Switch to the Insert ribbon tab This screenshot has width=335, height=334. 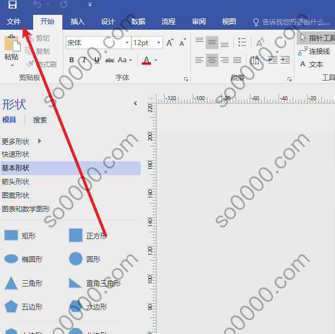pyautogui.click(x=78, y=22)
